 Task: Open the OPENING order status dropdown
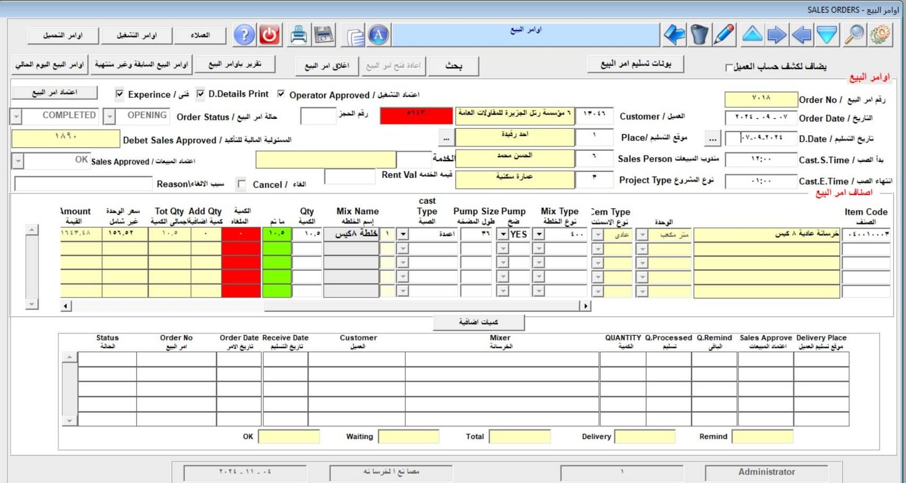[x=109, y=117]
